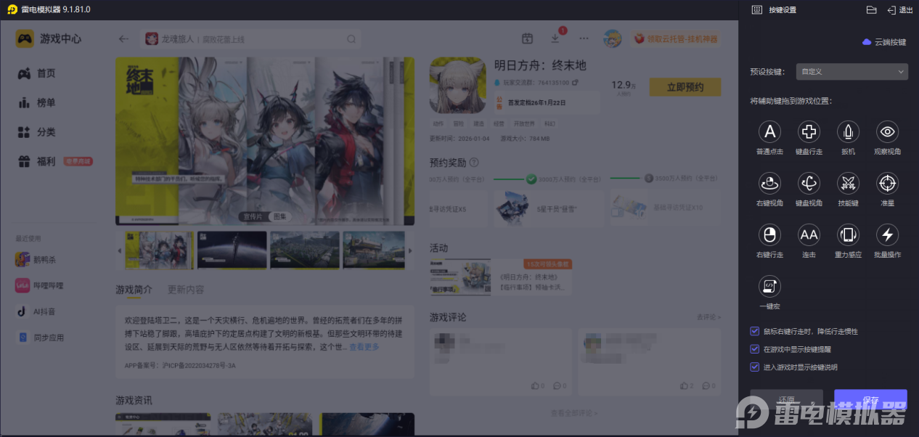Screen dimensions: 919x437
Task: Open the 临行事项 activity card image
Action: pos(460,277)
